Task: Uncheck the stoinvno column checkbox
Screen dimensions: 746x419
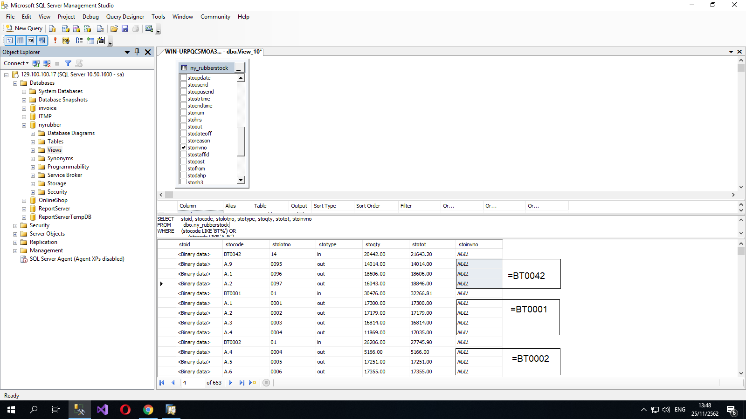Action: (x=184, y=148)
